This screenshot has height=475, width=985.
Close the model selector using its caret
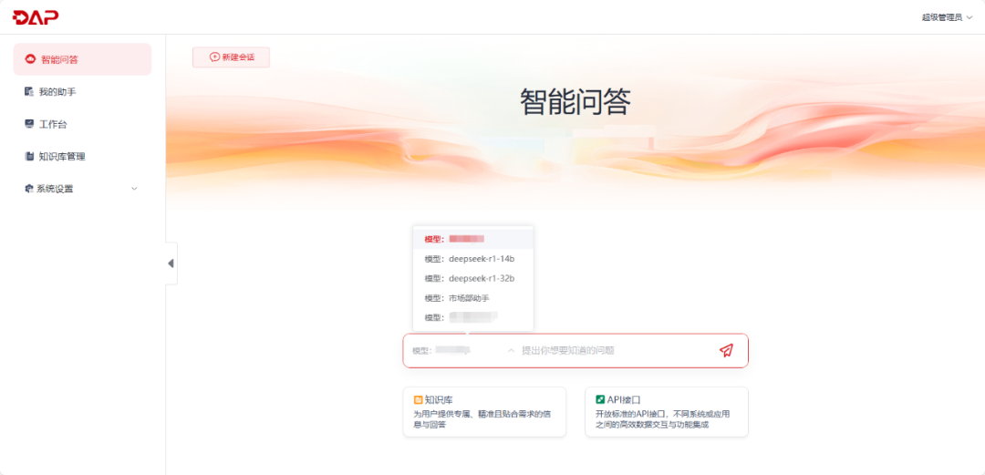click(x=511, y=350)
